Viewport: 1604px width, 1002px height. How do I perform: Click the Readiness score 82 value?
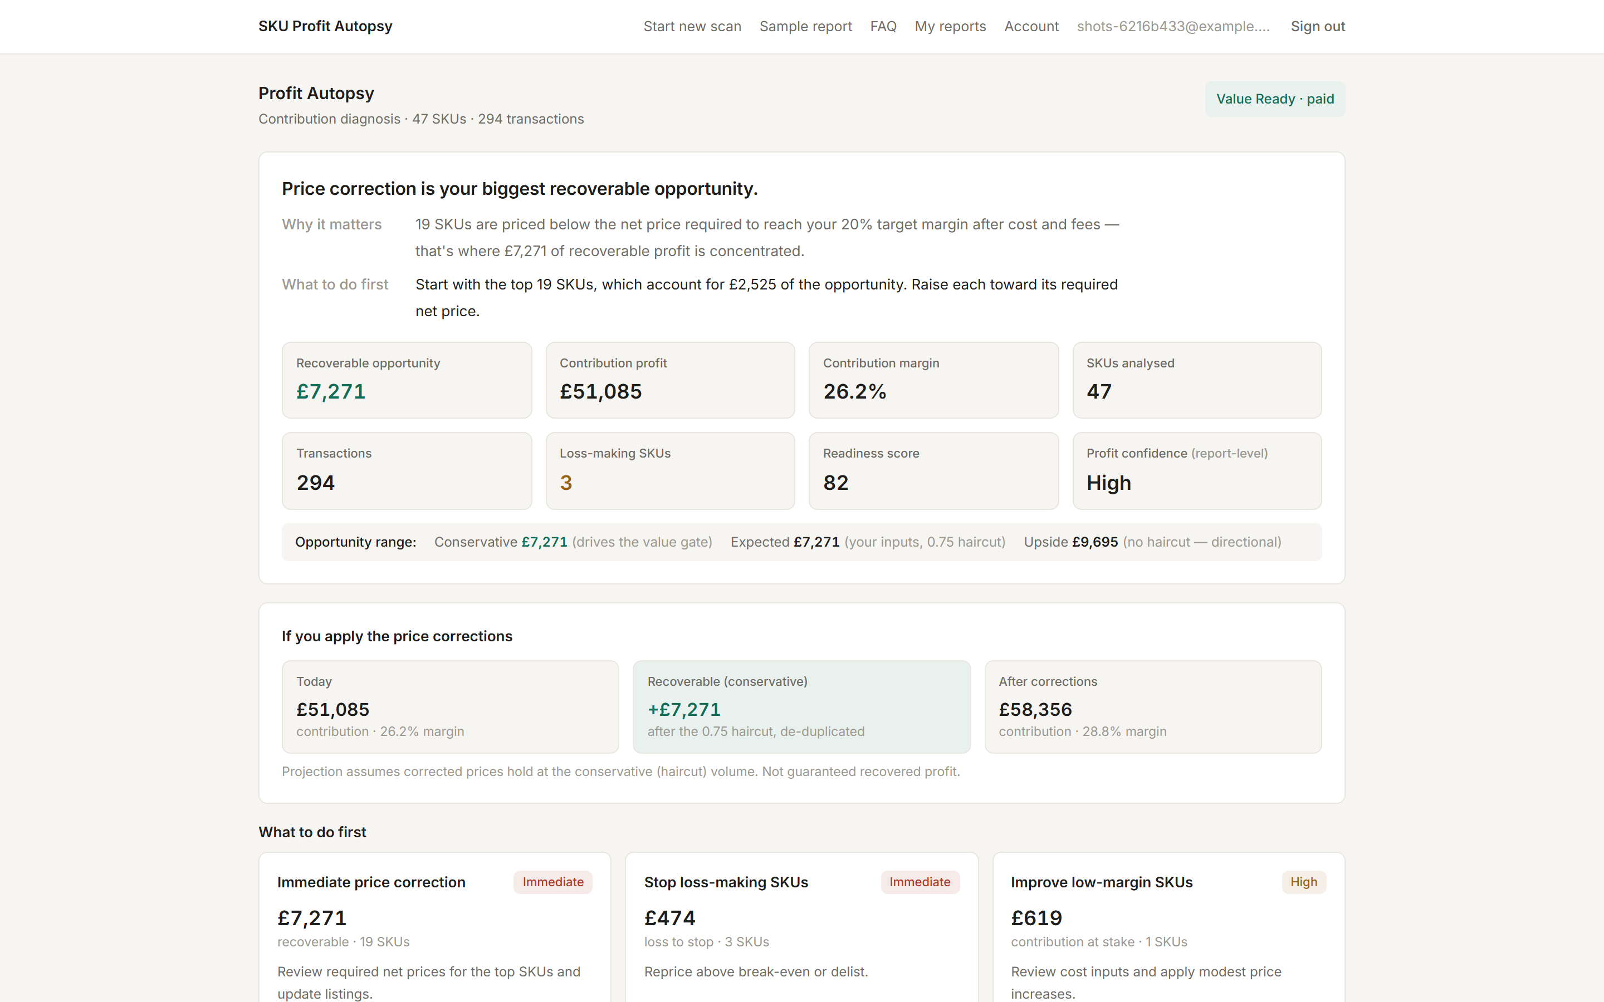(x=835, y=483)
